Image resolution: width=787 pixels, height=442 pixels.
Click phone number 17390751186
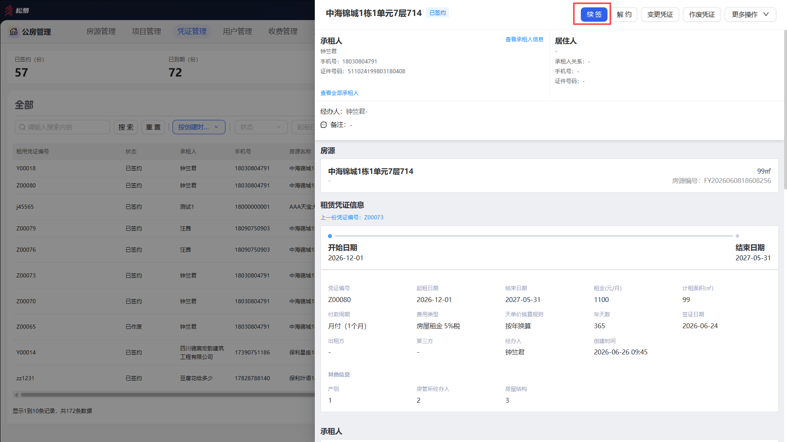coord(252,353)
